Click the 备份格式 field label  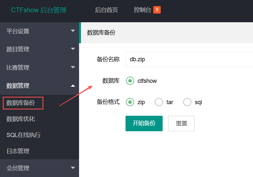click(108, 102)
